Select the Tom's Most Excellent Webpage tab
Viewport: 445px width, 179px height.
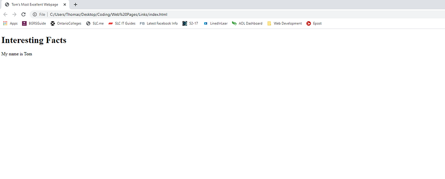(x=35, y=5)
